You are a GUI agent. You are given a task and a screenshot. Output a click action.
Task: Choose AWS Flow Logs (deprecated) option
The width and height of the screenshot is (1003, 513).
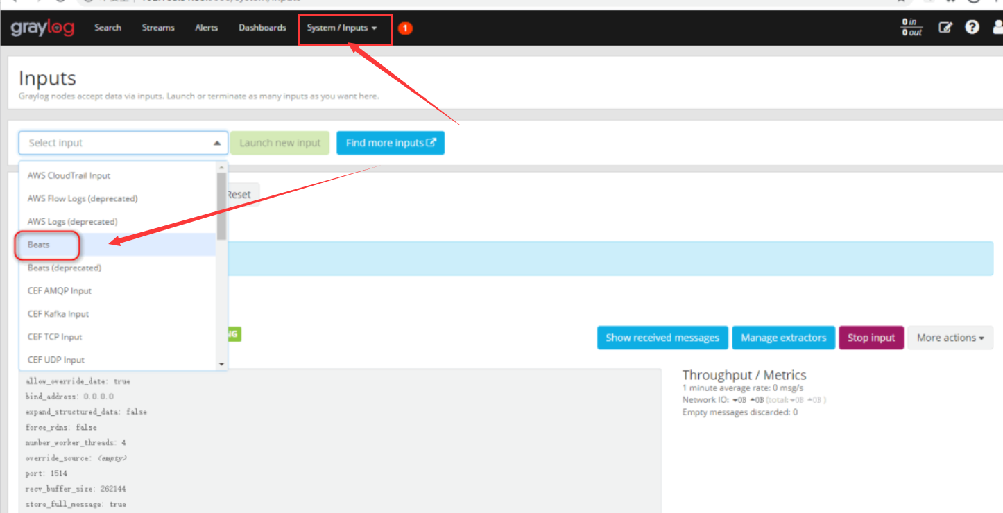117,198
